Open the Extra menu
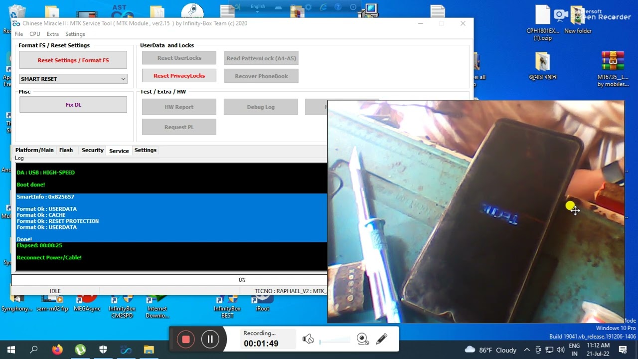This screenshot has width=638, height=359. click(52, 34)
